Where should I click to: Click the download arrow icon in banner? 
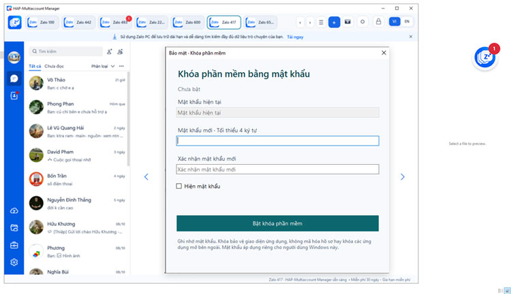[114, 37]
